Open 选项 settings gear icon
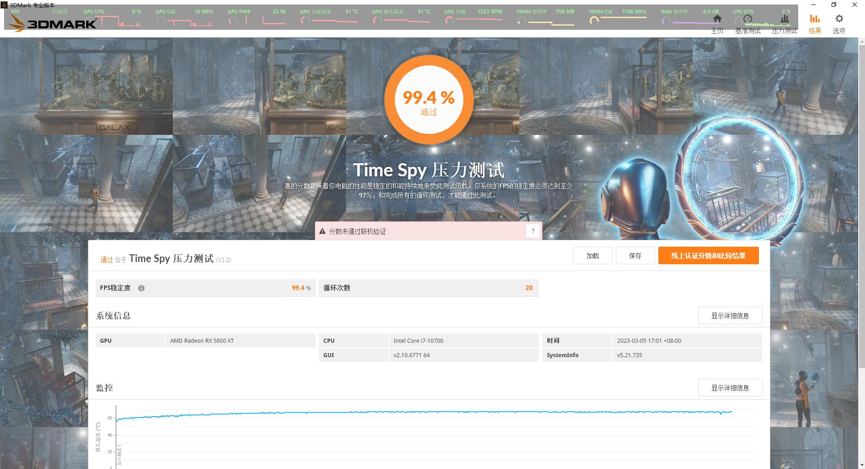The width and height of the screenshot is (865, 469). pyautogui.click(x=838, y=19)
